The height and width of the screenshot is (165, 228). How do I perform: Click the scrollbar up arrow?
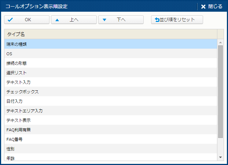tap(220, 42)
